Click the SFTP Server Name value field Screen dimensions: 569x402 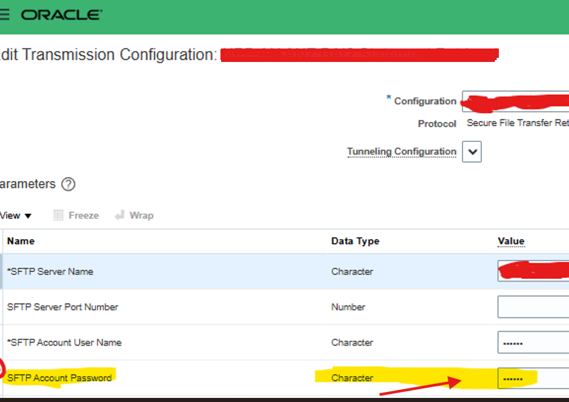pyautogui.click(x=533, y=271)
